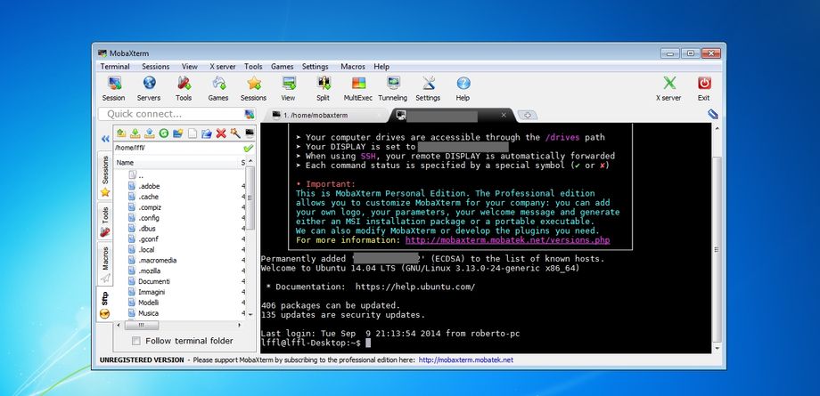Open the Tools menu in menu bar
This screenshot has height=396, width=820.
pyautogui.click(x=253, y=67)
